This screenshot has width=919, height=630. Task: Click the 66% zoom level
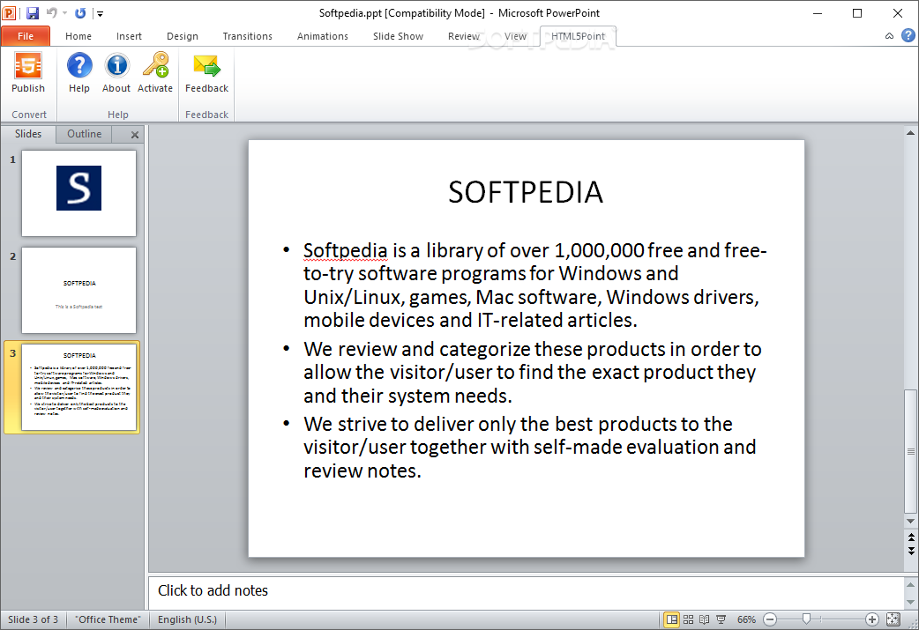[746, 619]
